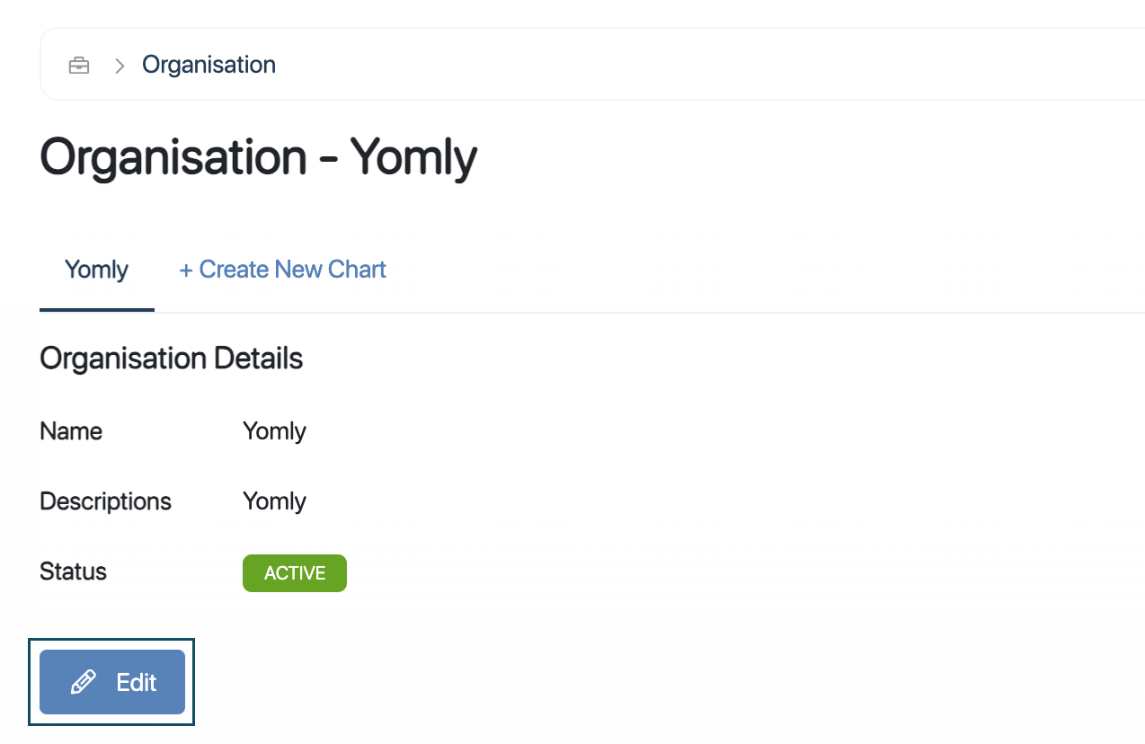Select the Yomly value beside Descriptions
This screenshot has height=744, width=1145.
(274, 500)
